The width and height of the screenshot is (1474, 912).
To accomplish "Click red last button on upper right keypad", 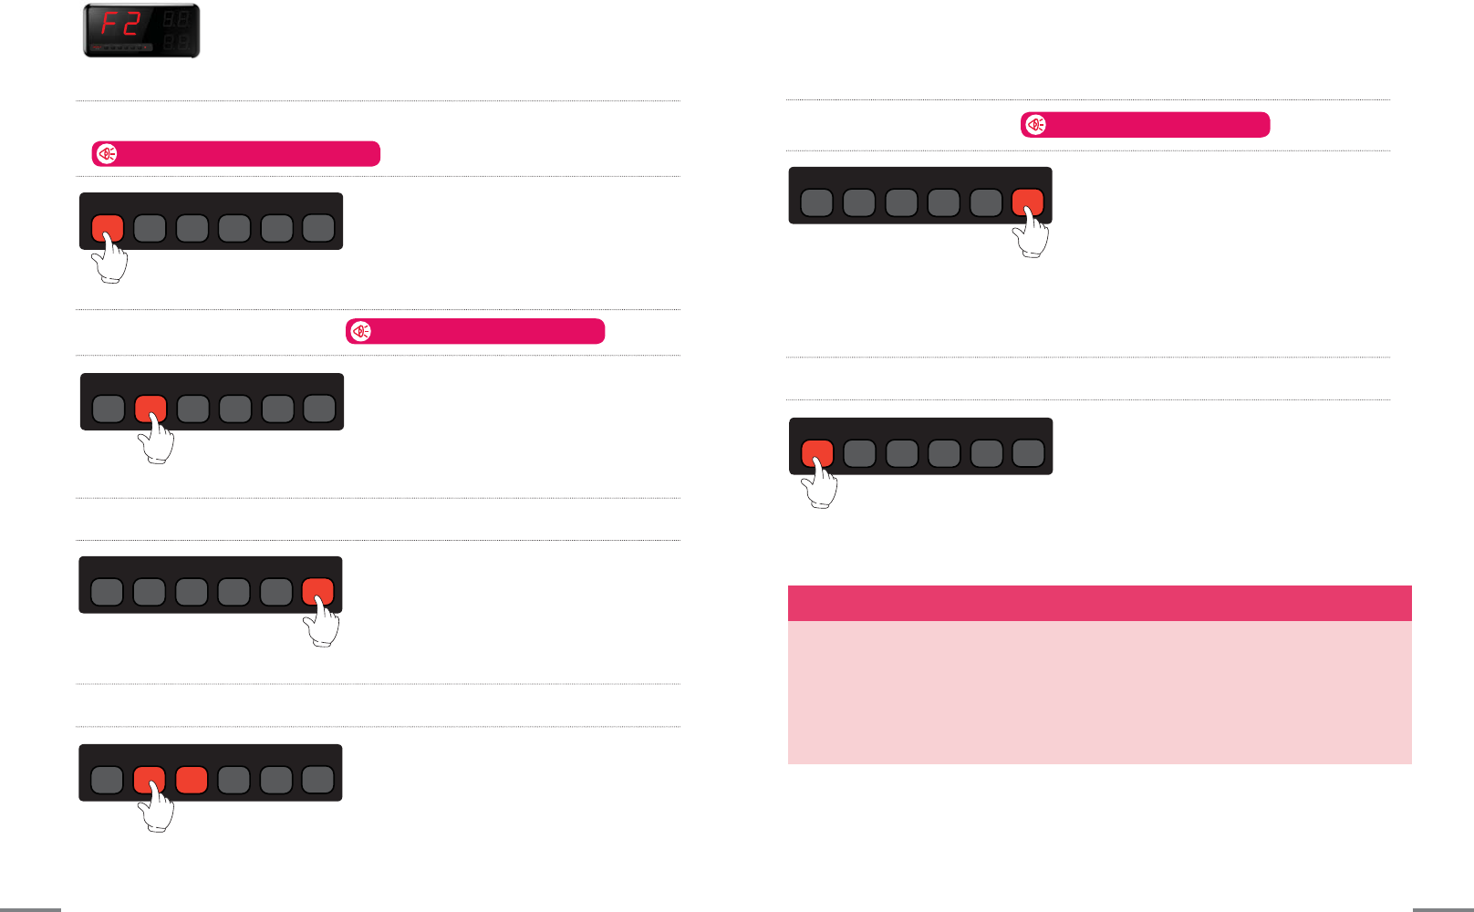I will [x=1028, y=202].
